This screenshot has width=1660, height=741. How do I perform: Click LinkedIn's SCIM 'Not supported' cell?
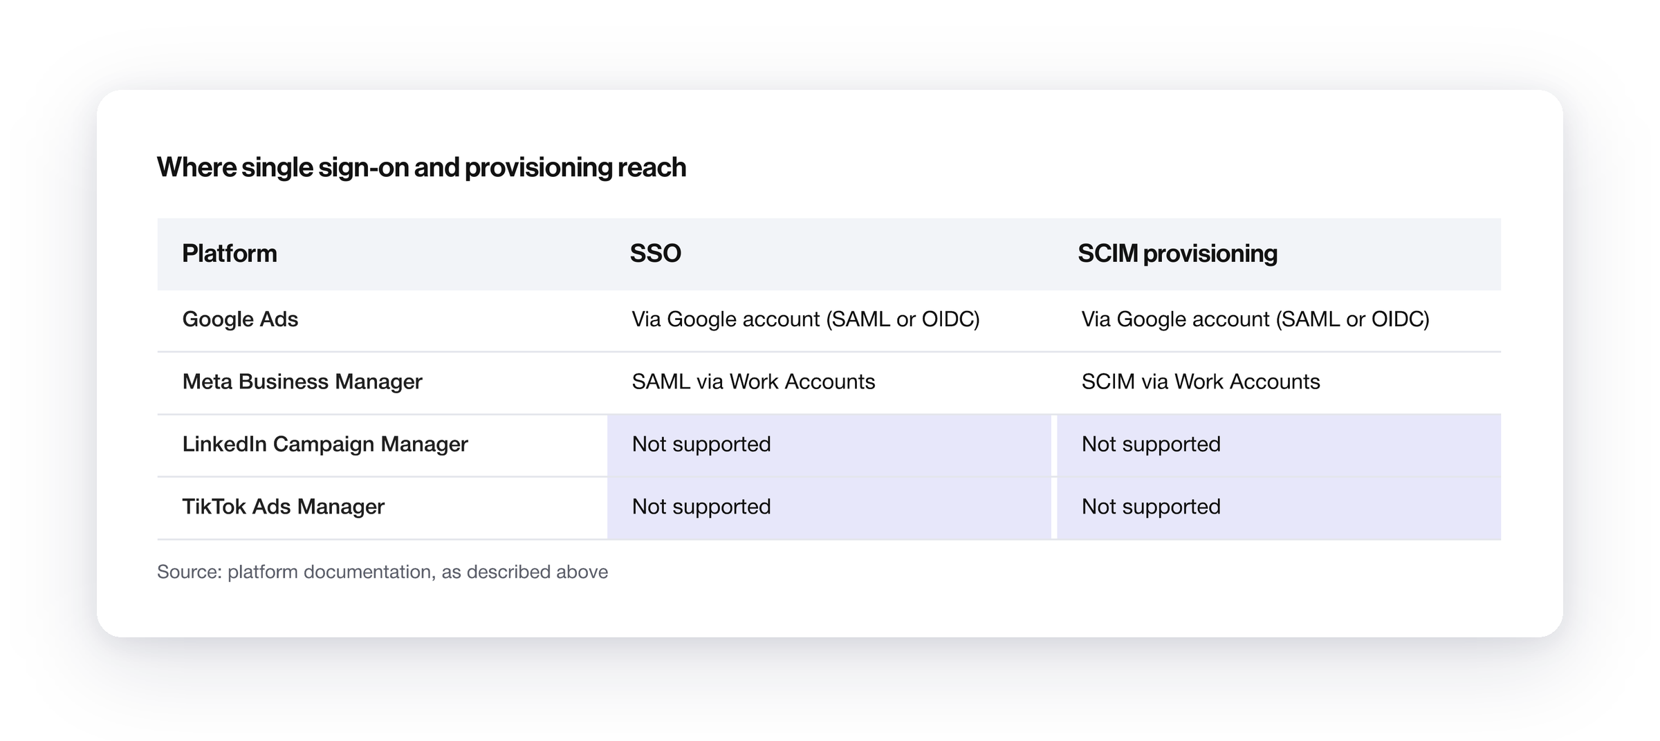[x=1279, y=445]
